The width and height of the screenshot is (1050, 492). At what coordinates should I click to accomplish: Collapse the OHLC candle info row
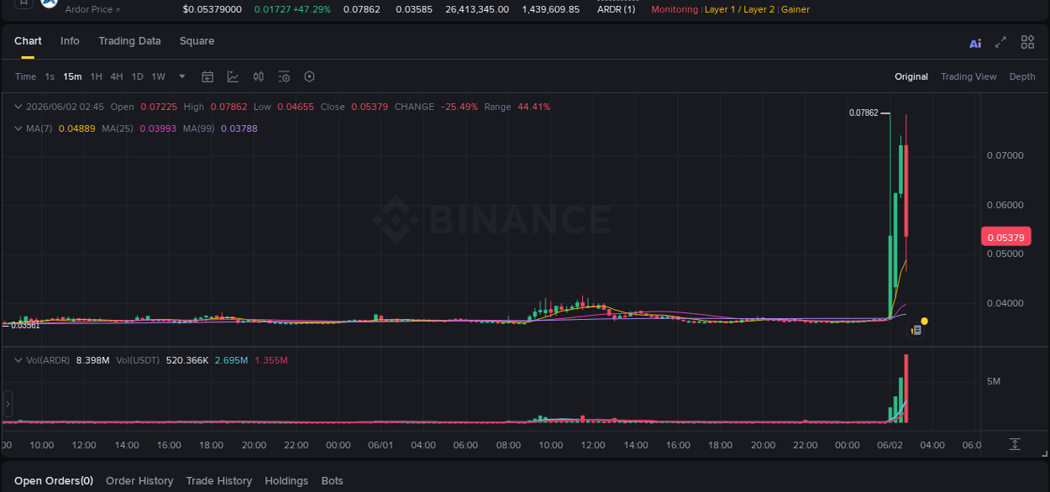[x=19, y=107]
